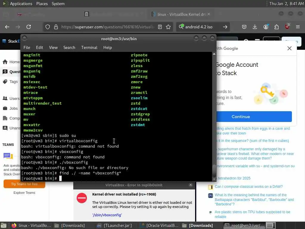Click the show desktop icon in taskbar
This screenshot has width=305, height=229.
[x=4, y=226]
